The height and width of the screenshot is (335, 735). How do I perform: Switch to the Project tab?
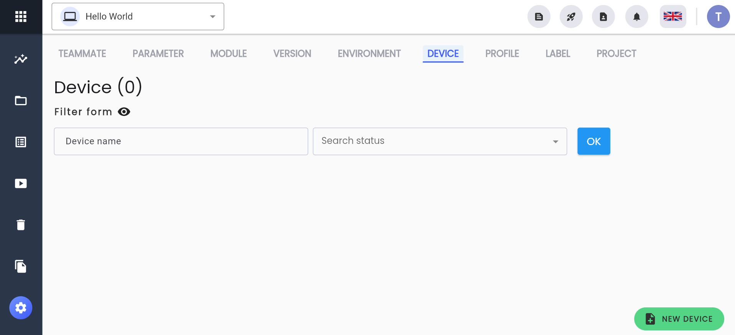click(x=616, y=54)
